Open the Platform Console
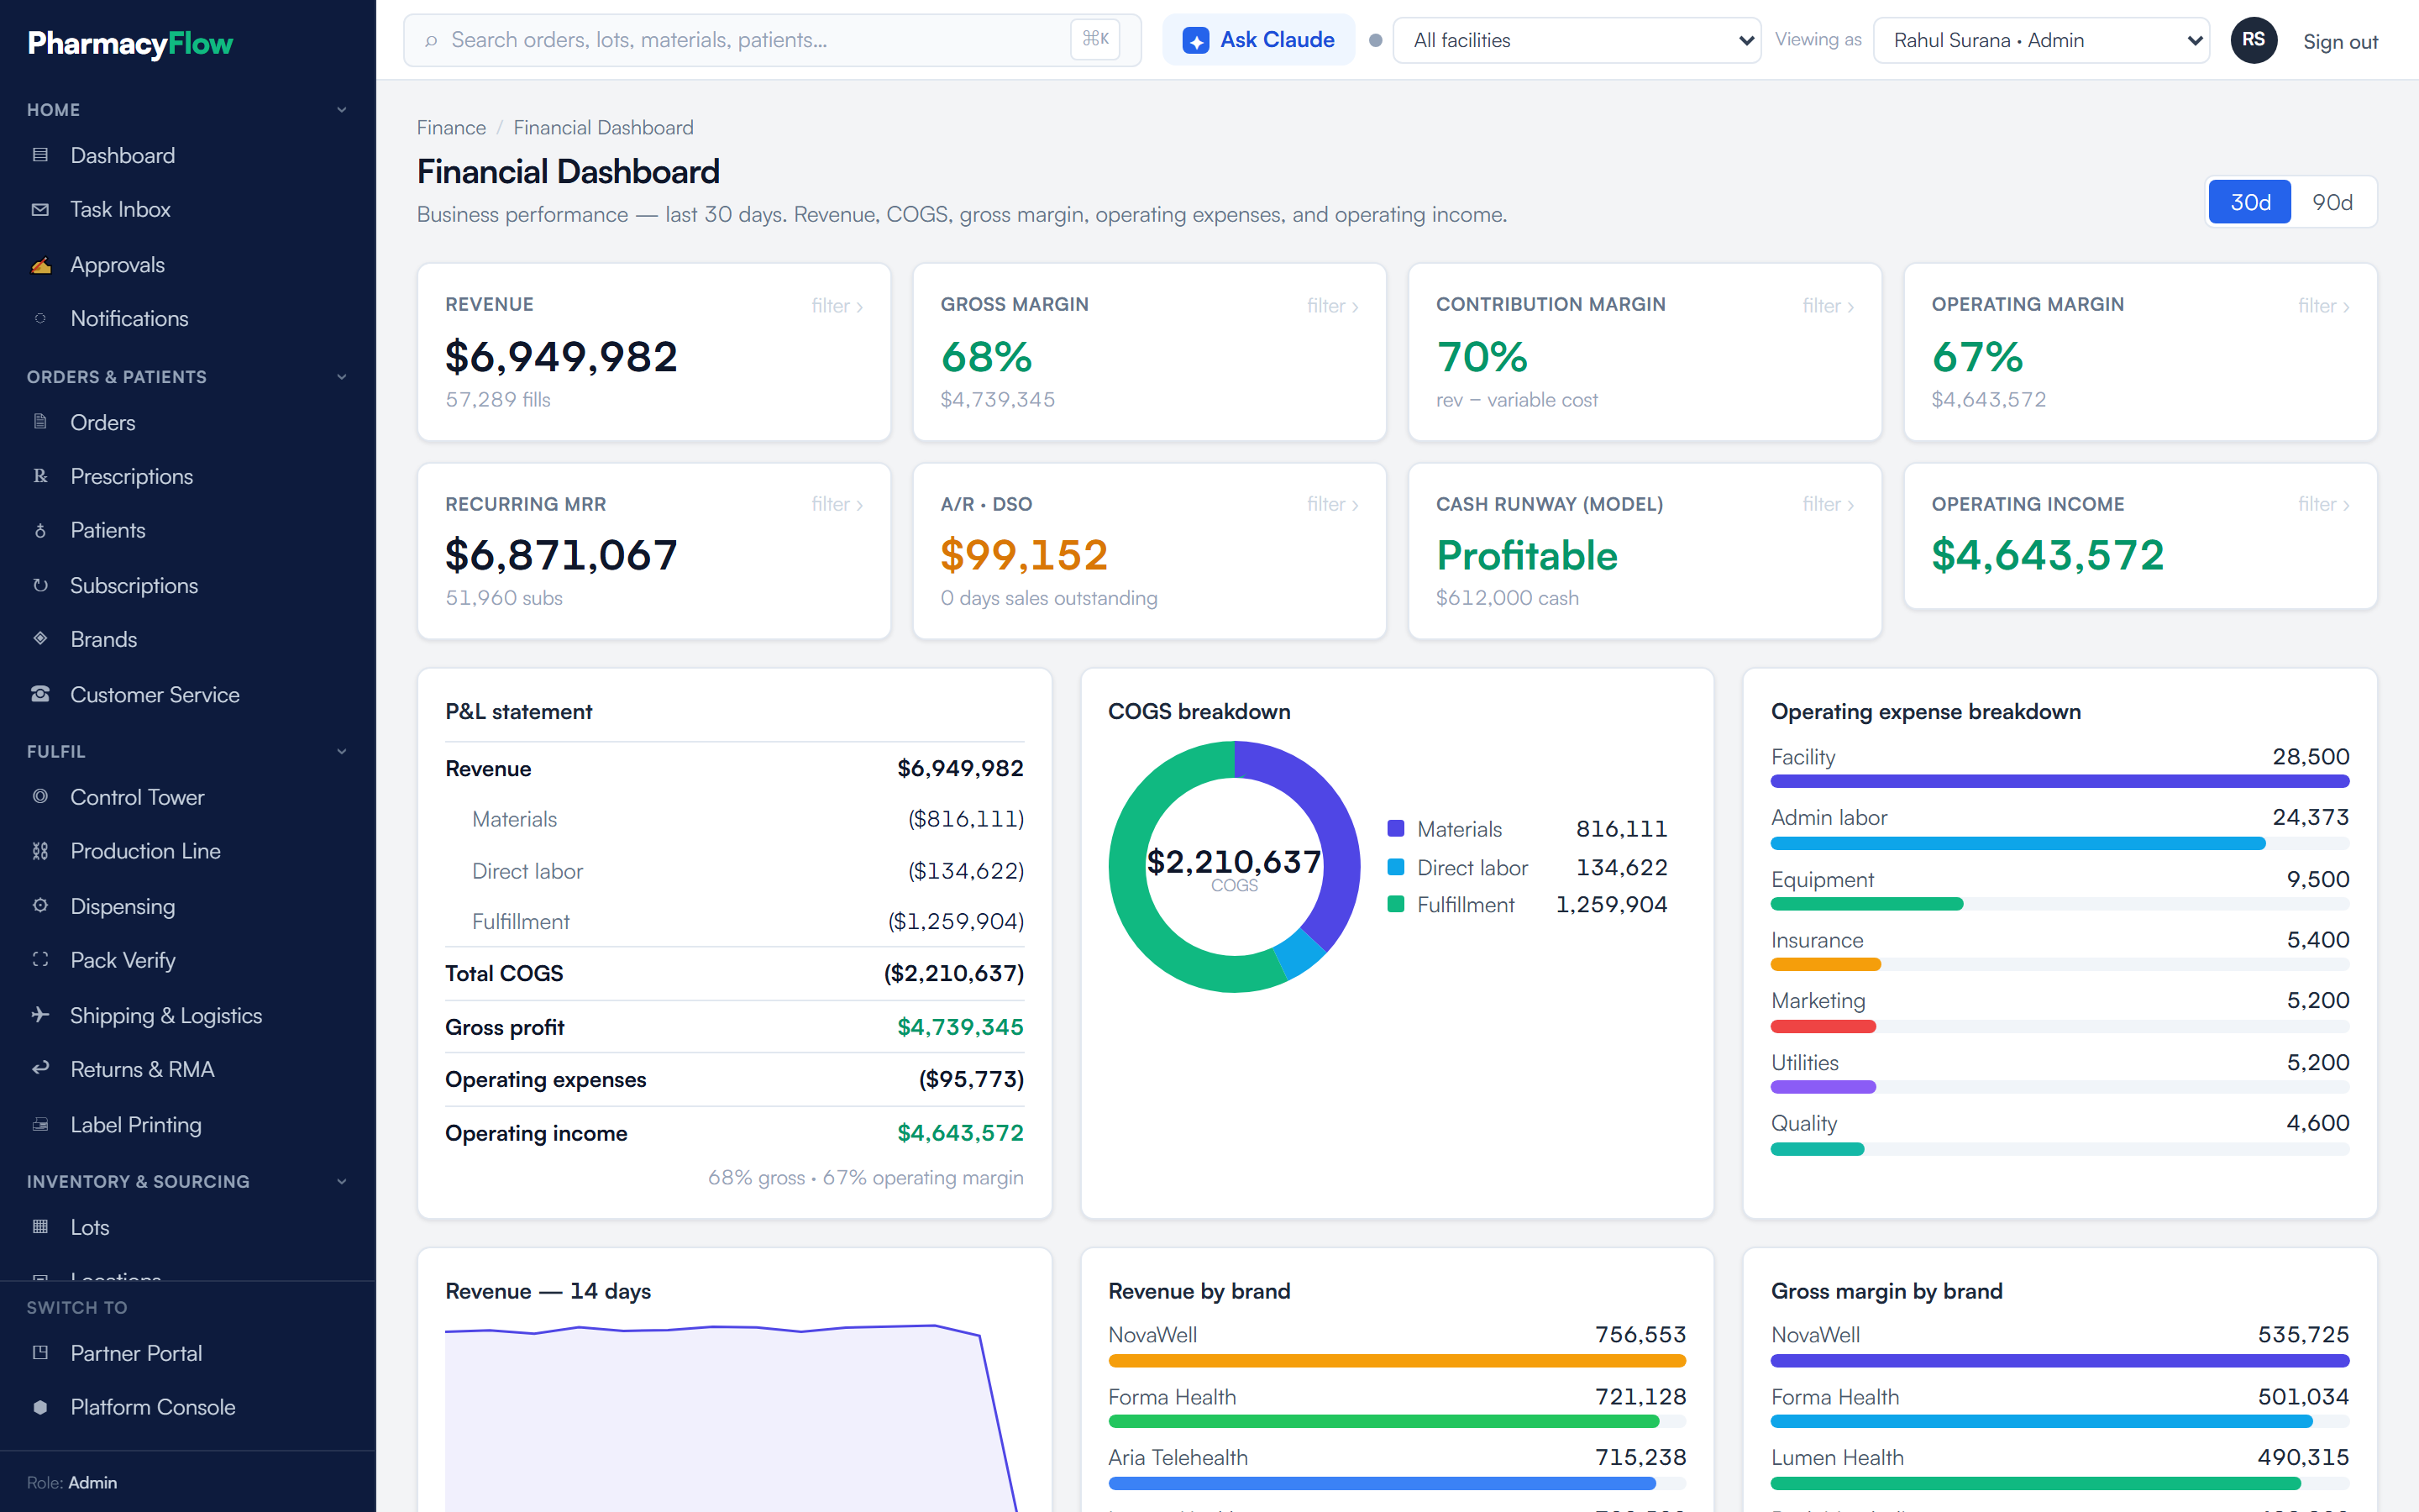 pyautogui.click(x=188, y=1407)
